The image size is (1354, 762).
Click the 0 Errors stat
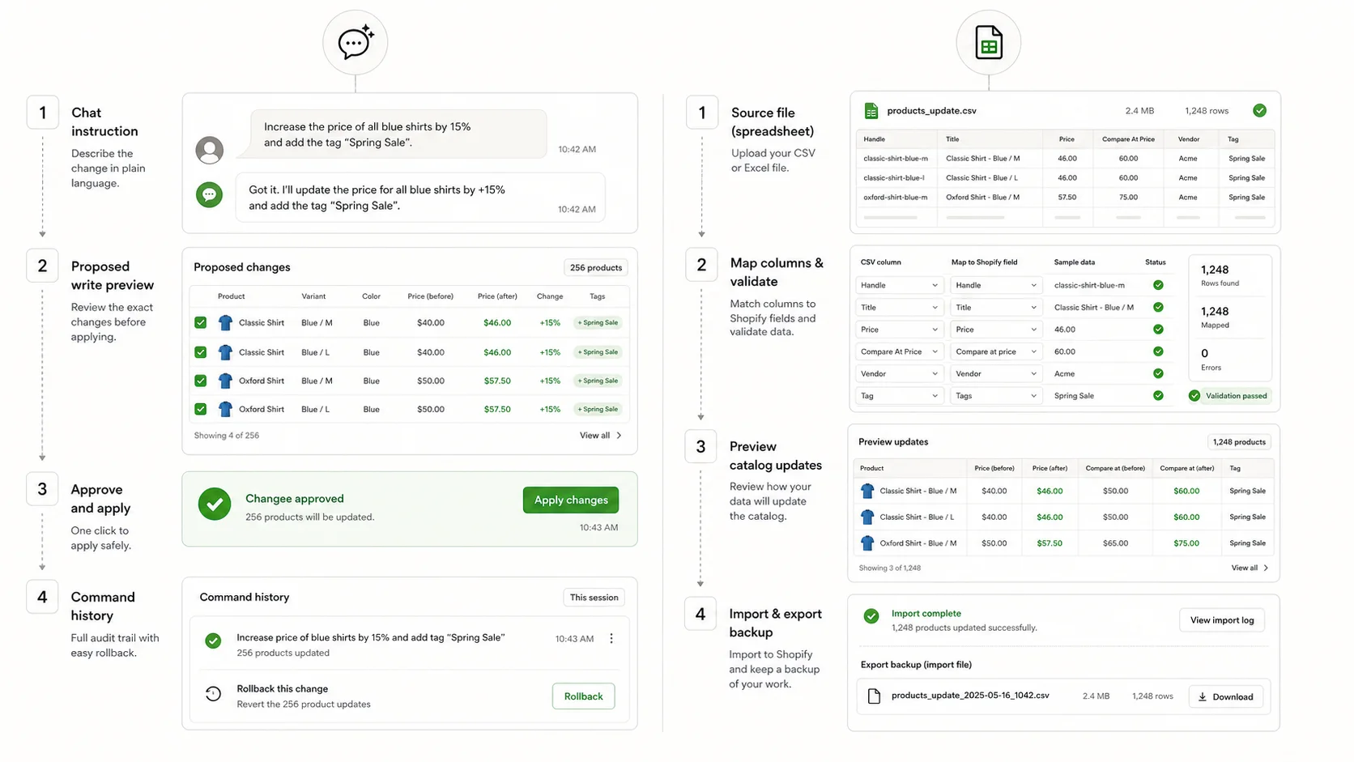pyautogui.click(x=1211, y=360)
